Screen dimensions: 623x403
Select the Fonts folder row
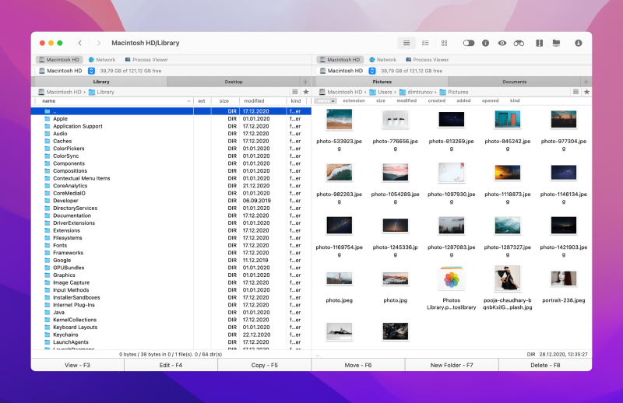coord(171,245)
